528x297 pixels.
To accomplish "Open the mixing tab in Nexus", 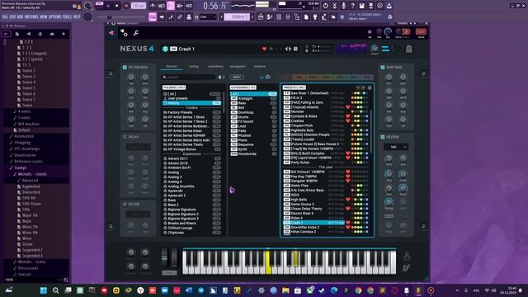I will (194, 67).
